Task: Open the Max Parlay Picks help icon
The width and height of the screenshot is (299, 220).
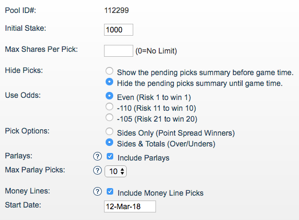Action: (97, 170)
